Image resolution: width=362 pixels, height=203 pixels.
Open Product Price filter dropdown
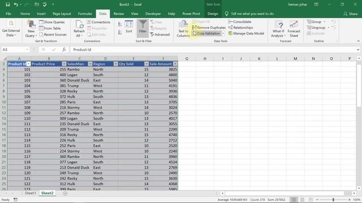pos(64,64)
